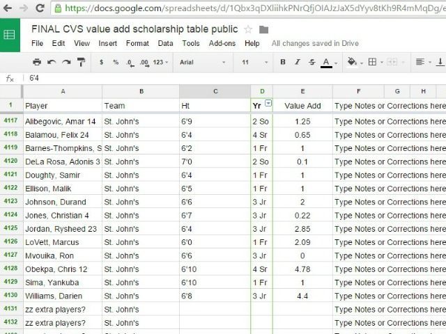
Task: Open the Help menu
Action: (252, 43)
